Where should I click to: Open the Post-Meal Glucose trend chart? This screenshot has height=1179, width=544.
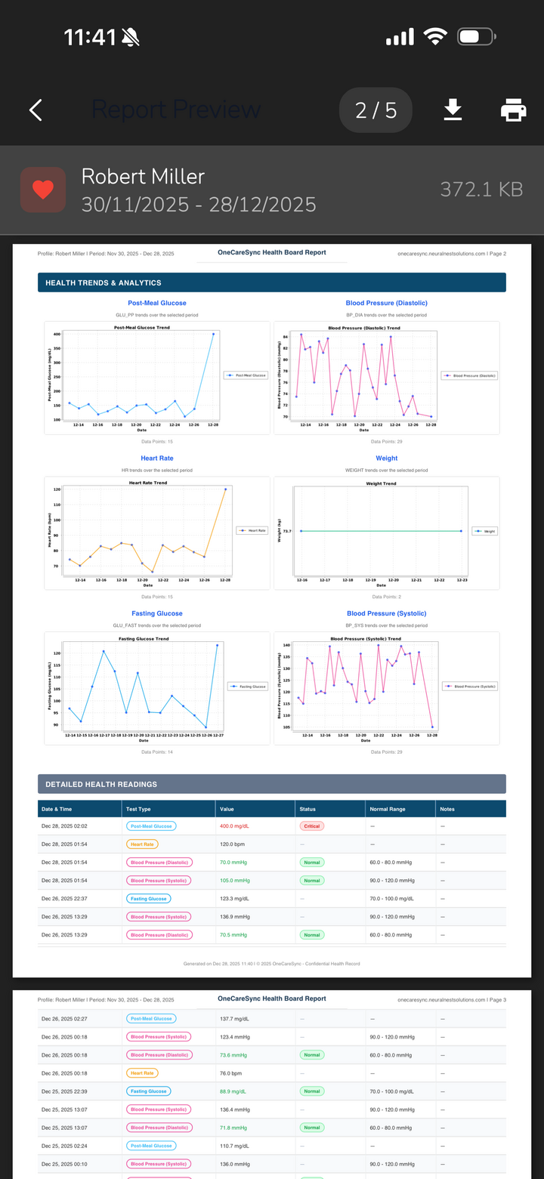point(157,378)
